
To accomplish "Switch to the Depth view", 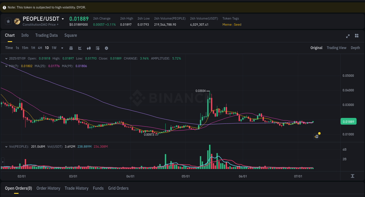I will click(x=355, y=48).
